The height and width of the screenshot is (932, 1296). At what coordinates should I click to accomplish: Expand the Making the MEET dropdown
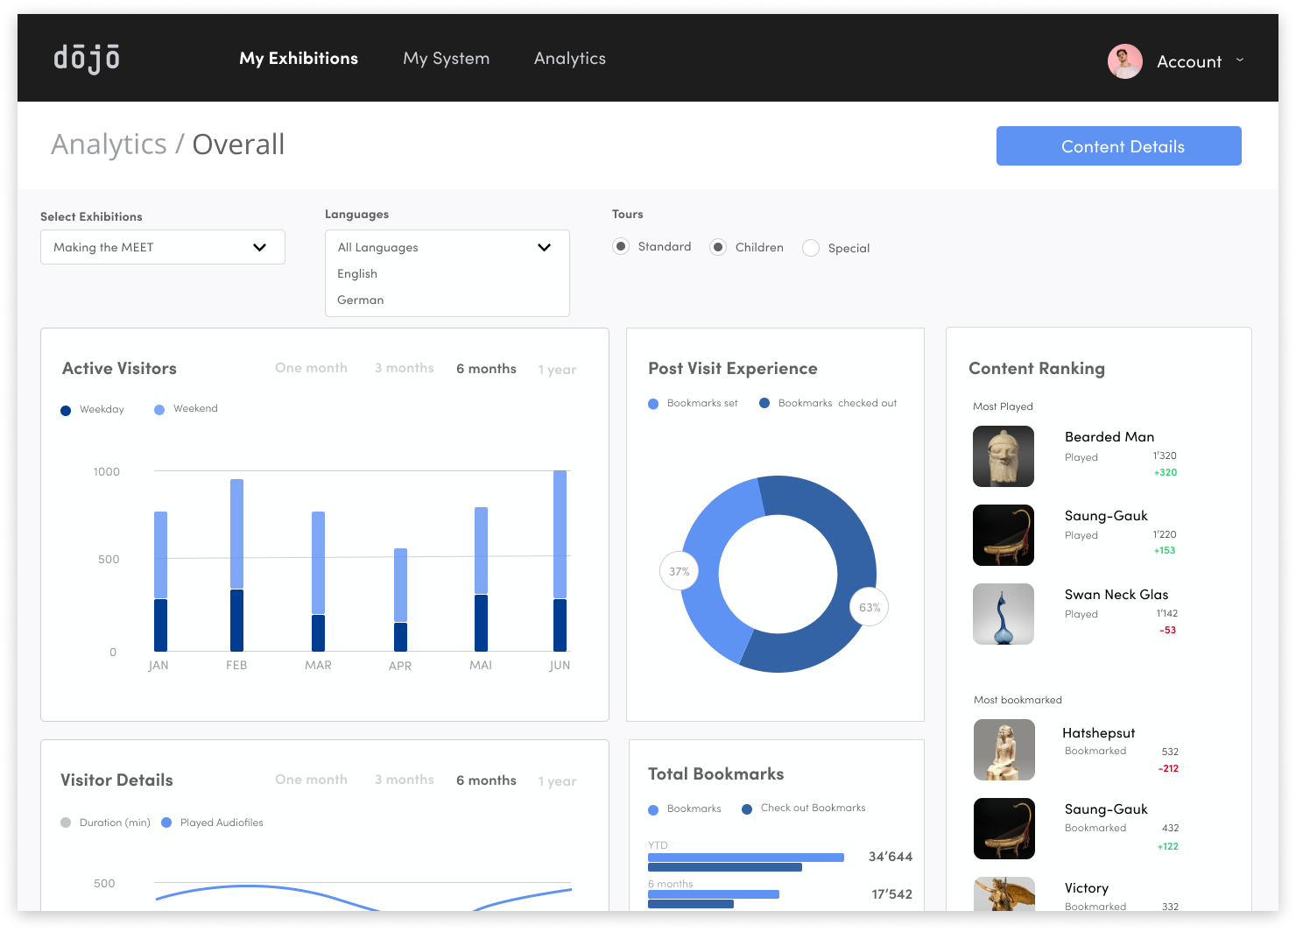(163, 247)
